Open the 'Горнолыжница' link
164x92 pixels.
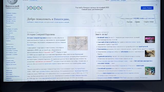102,49
